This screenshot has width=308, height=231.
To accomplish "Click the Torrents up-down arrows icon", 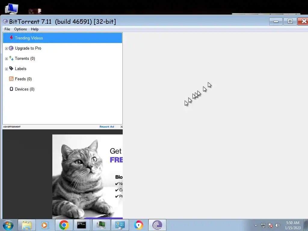I will point(11,58).
